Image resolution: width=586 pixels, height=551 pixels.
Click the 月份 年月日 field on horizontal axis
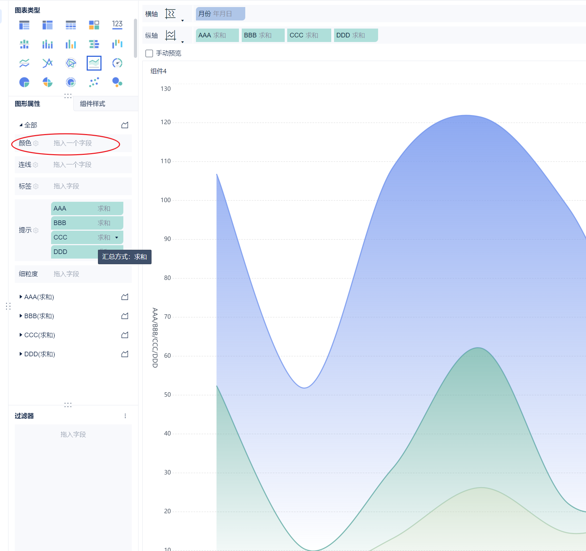click(x=220, y=14)
